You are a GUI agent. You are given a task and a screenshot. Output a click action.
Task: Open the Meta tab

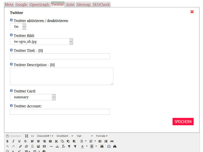[x=9, y=4]
